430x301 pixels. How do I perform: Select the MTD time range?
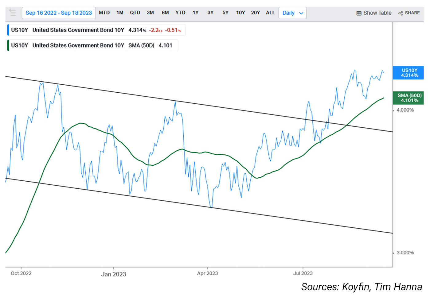[x=104, y=13]
